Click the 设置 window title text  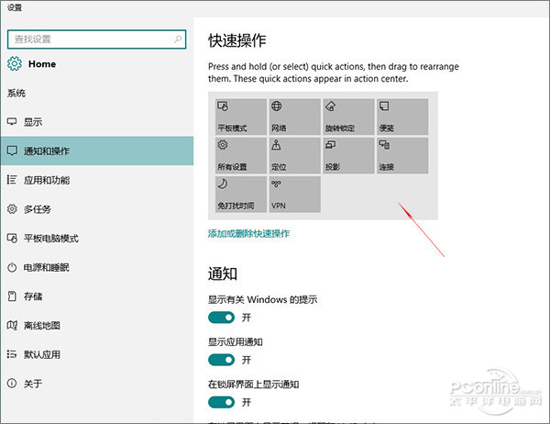[x=15, y=7]
